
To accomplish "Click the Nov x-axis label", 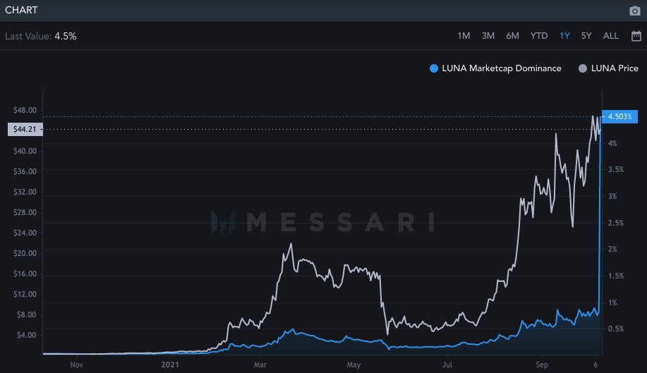I will 77,365.
